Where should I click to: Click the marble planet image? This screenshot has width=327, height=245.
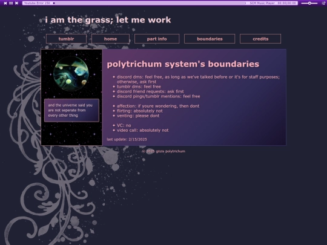click(x=71, y=74)
